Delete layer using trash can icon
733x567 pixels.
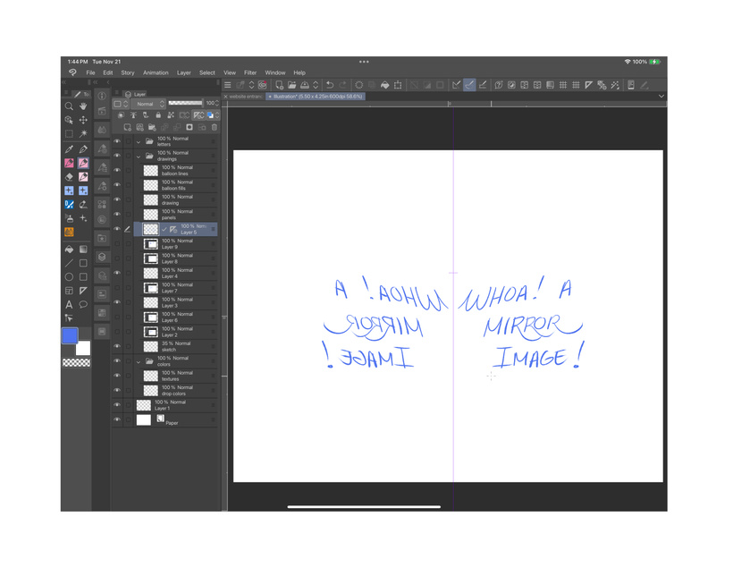pos(215,128)
